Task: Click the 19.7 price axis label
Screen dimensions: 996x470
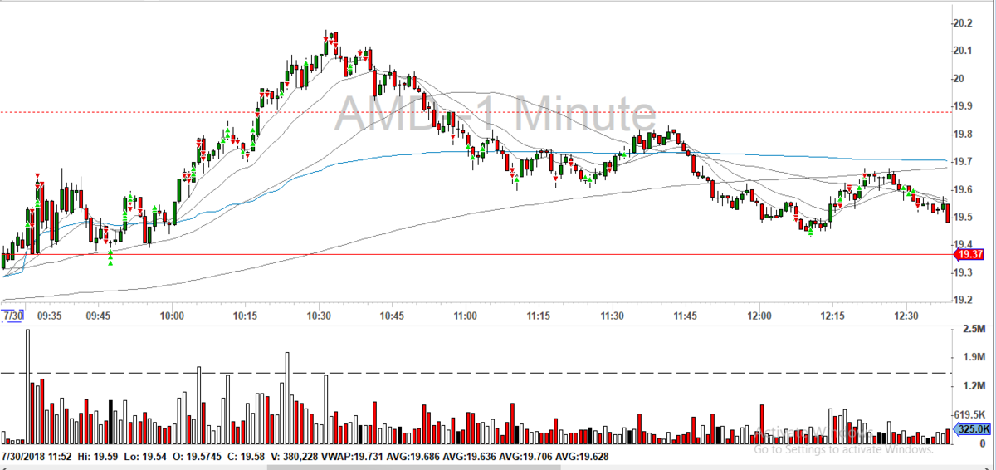Action: pyautogui.click(x=964, y=162)
